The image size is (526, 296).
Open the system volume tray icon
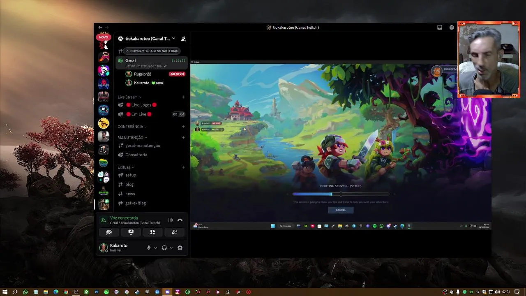(497, 292)
